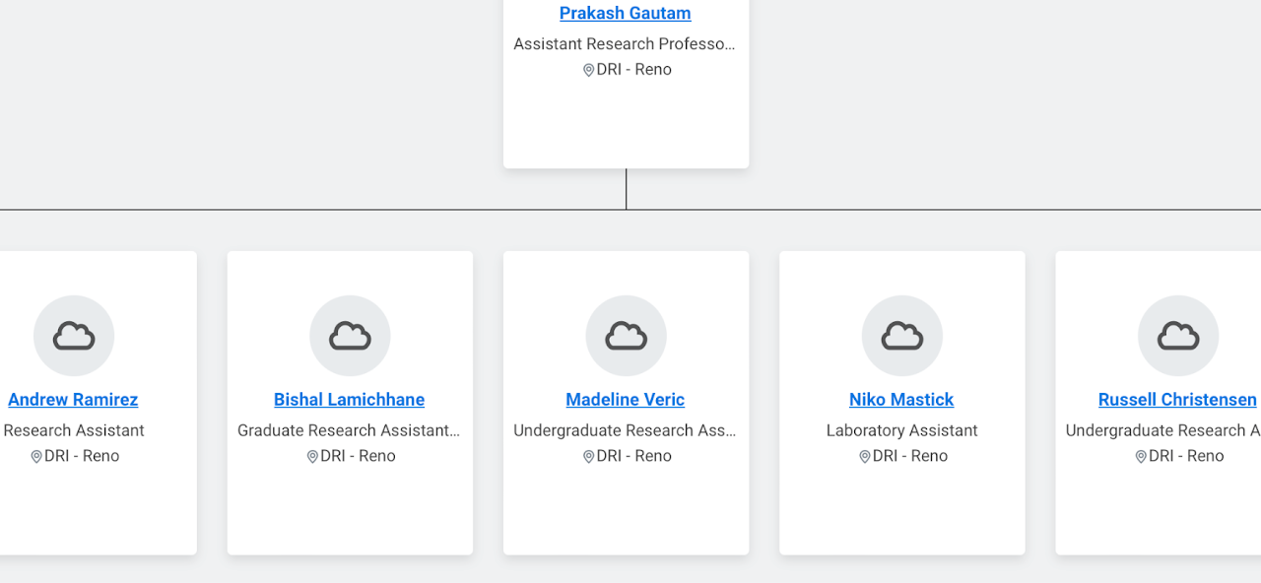
Task: Click the location marker icon on Niko Mastick's card
Action: point(864,456)
